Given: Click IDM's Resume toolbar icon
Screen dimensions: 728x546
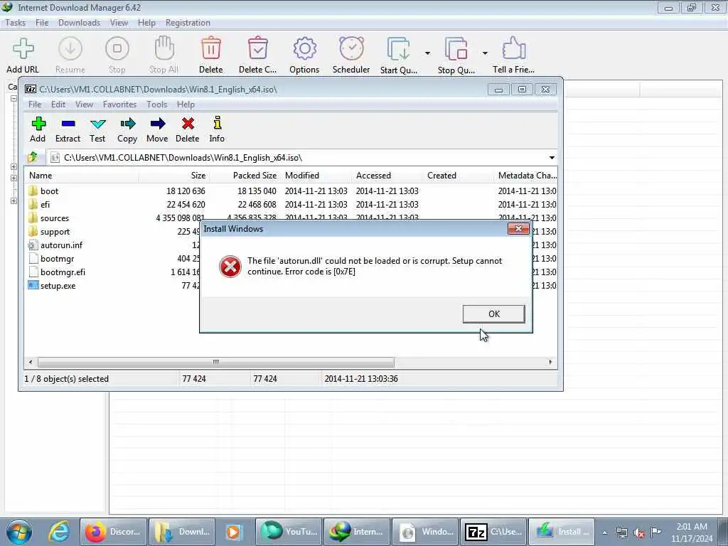Looking at the screenshot, I should [70, 49].
